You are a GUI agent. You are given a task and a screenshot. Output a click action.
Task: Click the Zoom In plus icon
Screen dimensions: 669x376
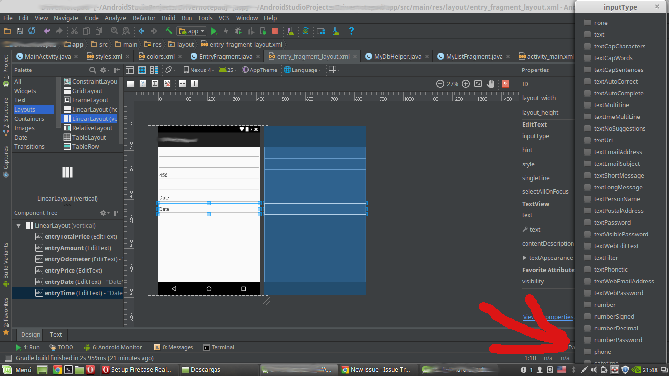[x=466, y=84]
